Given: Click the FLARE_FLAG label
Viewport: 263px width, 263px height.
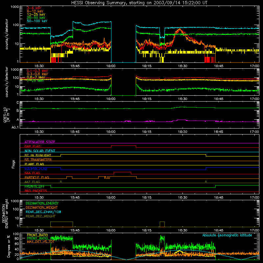Looking at the screenshot, I should [34, 164].
